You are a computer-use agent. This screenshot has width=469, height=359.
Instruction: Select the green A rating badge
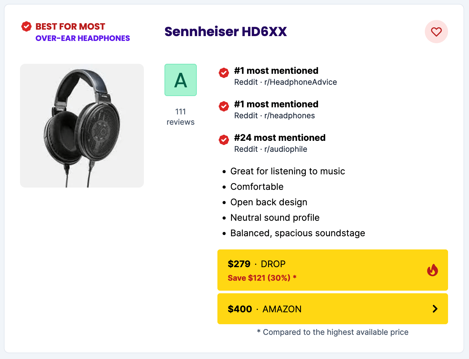click(180, 80)
